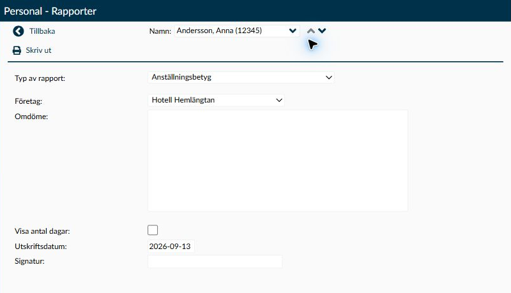Open the Företag dropdown Hotell Hemlängtan

pos(216,100)
